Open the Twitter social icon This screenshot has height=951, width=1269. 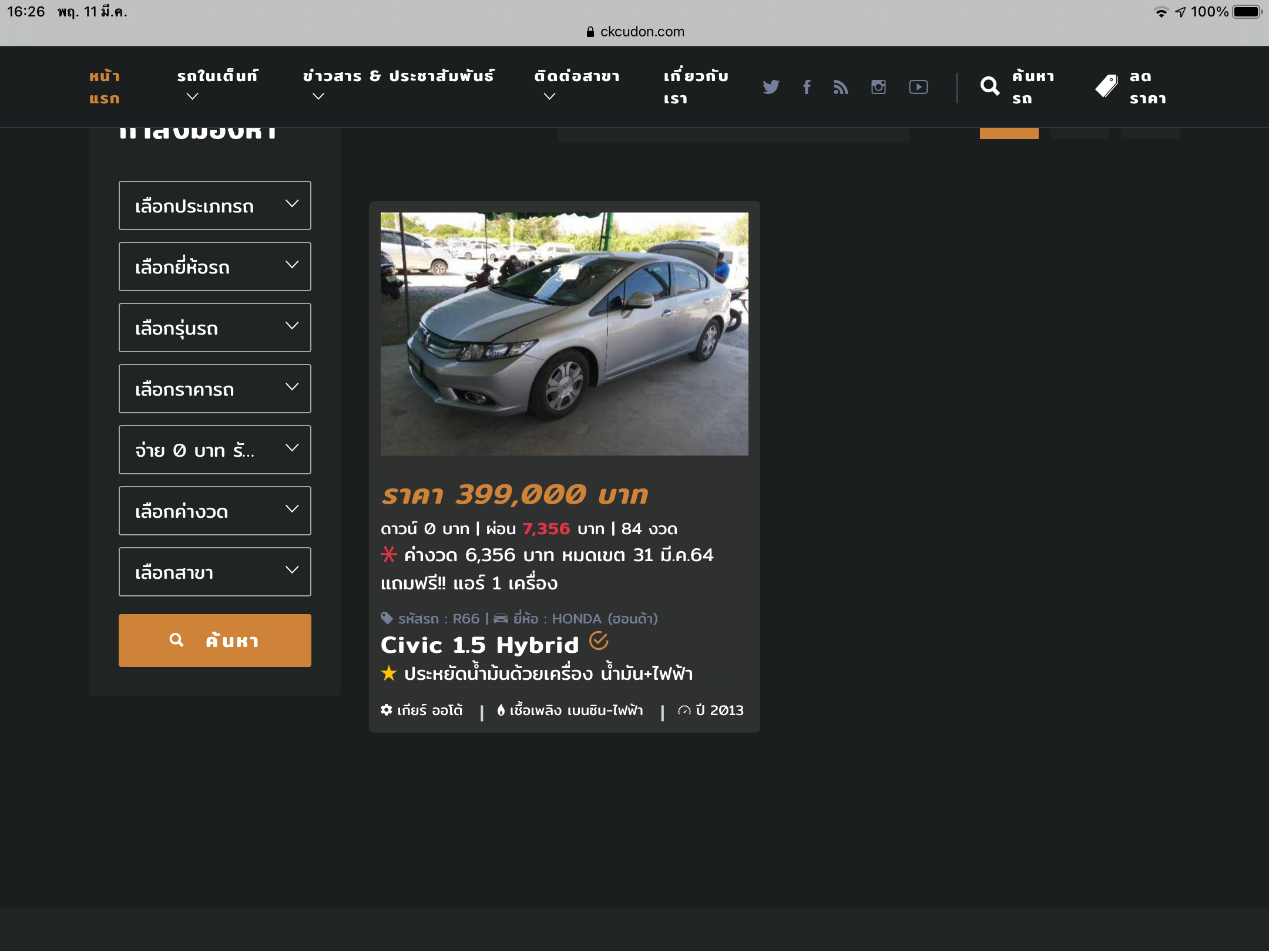771,87
